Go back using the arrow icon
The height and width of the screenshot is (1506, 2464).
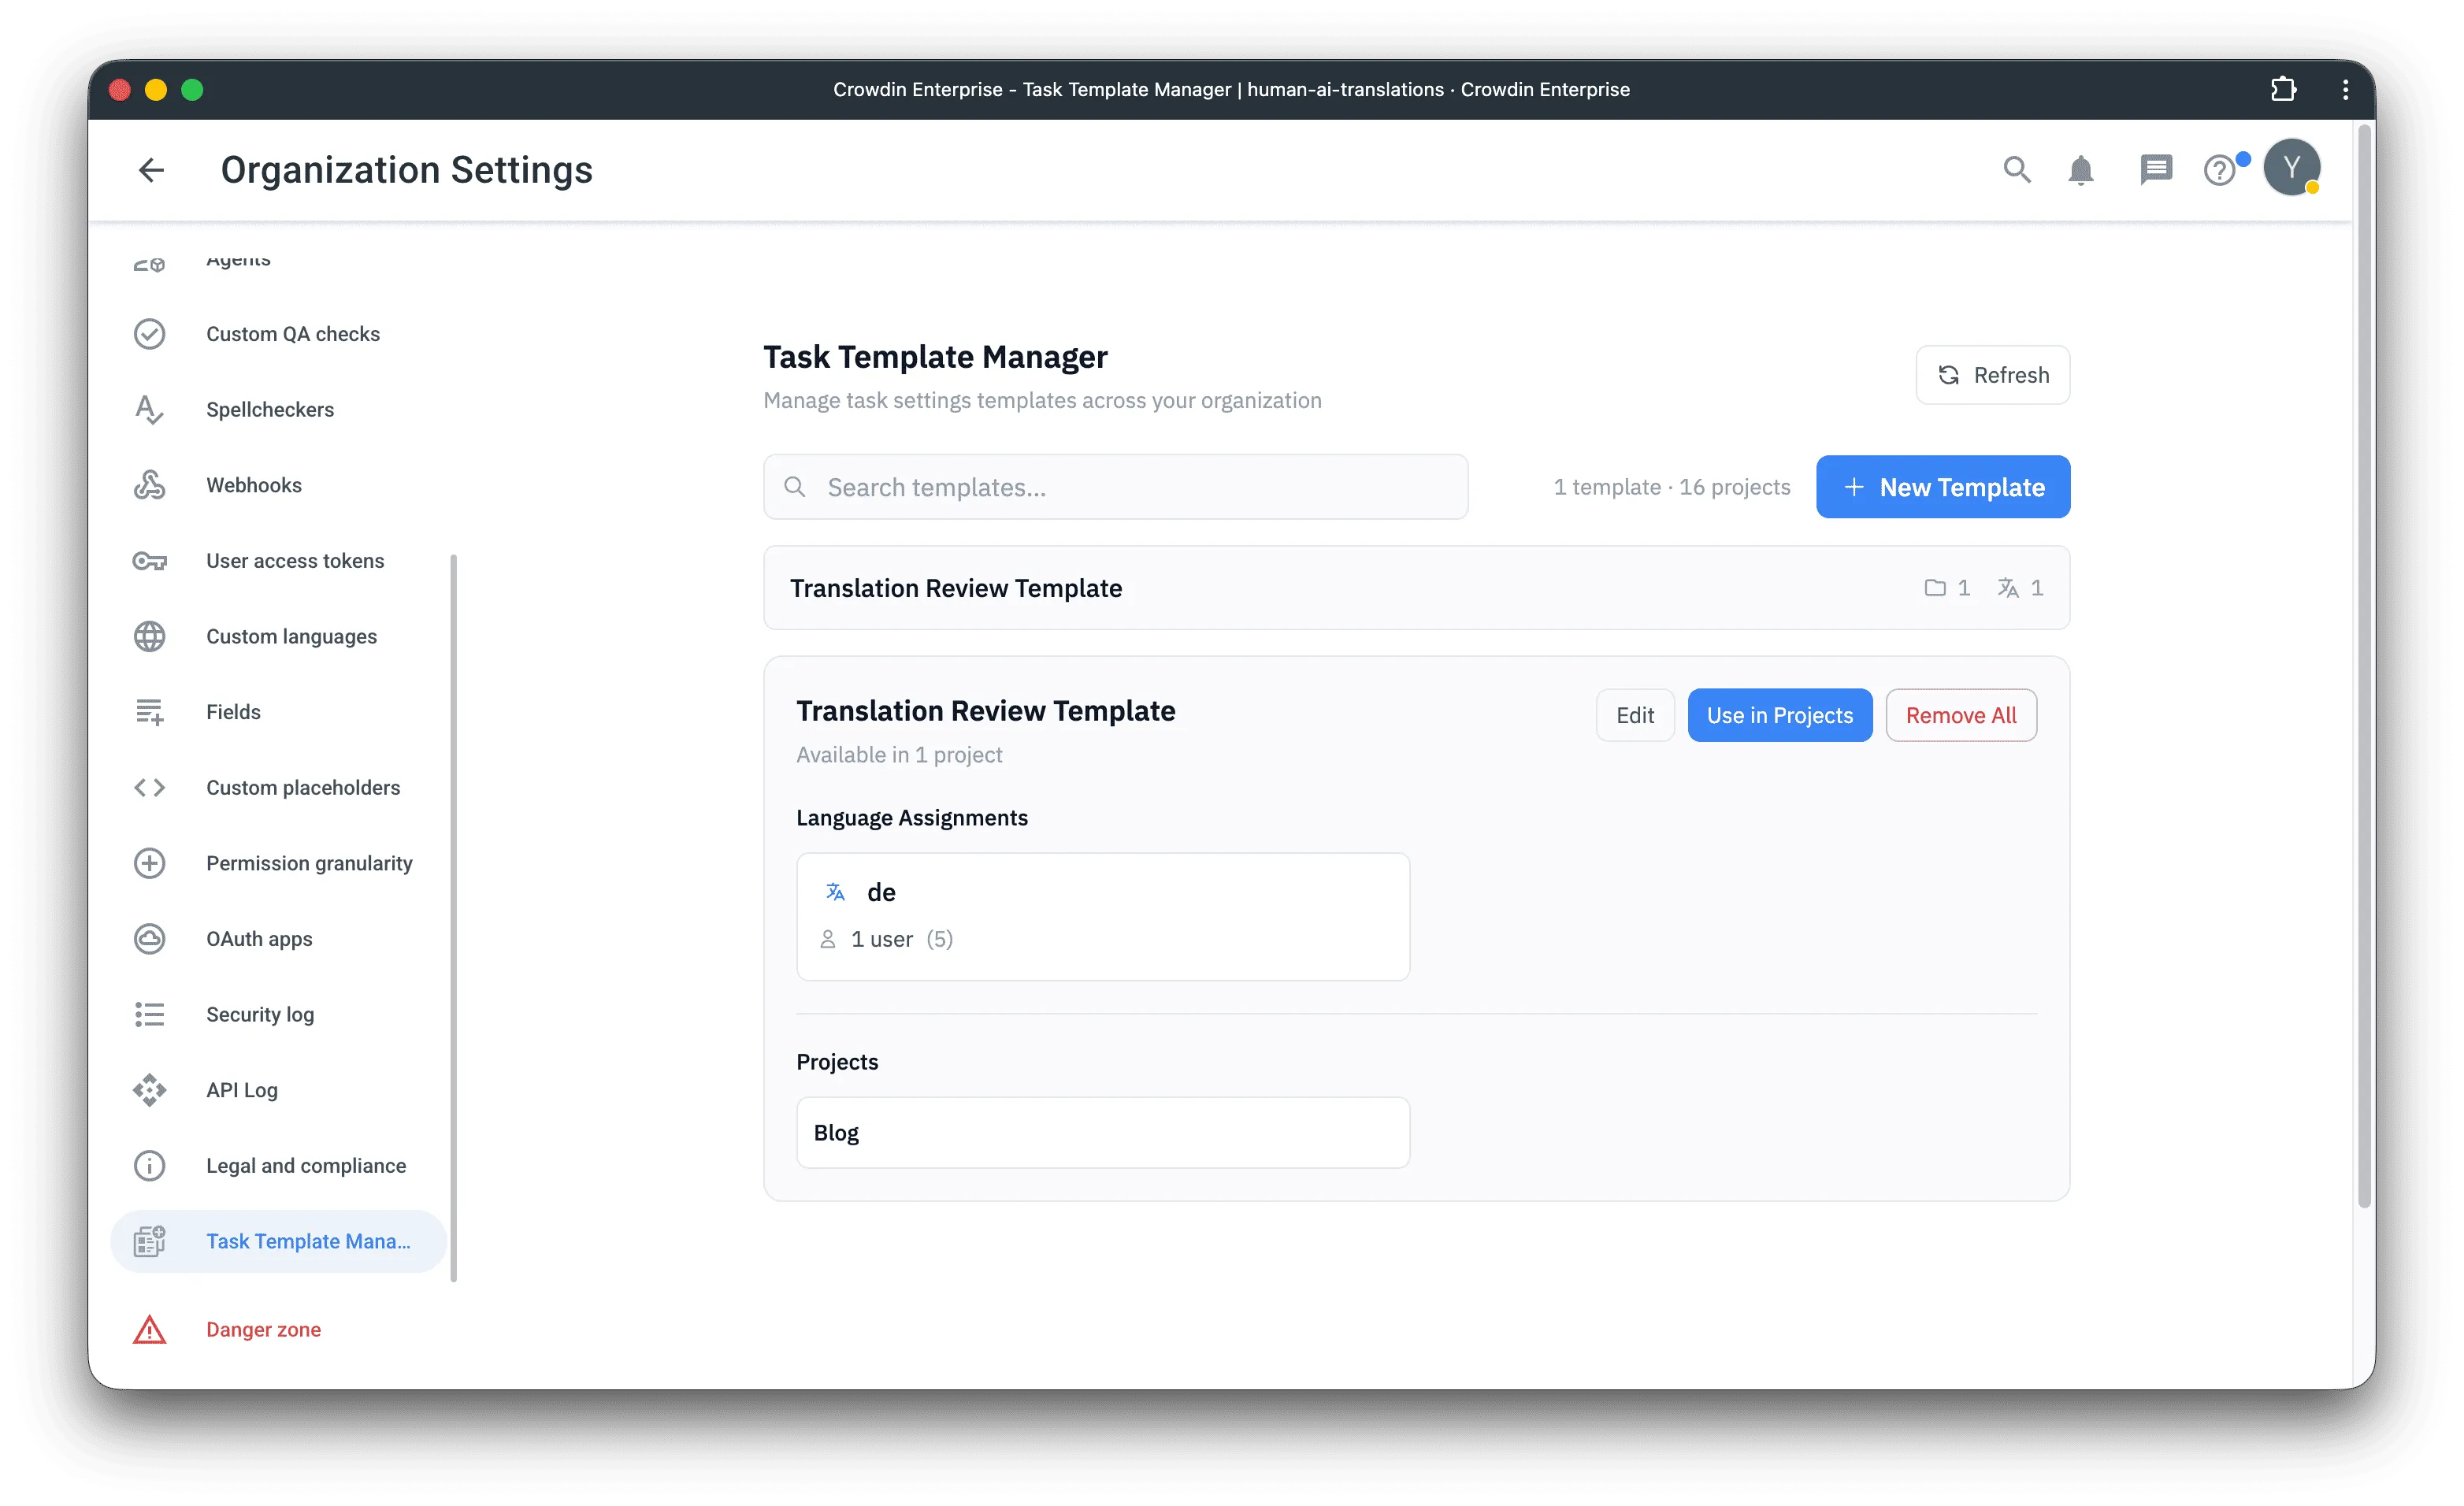pyautogui.click(x=151, y=170)
